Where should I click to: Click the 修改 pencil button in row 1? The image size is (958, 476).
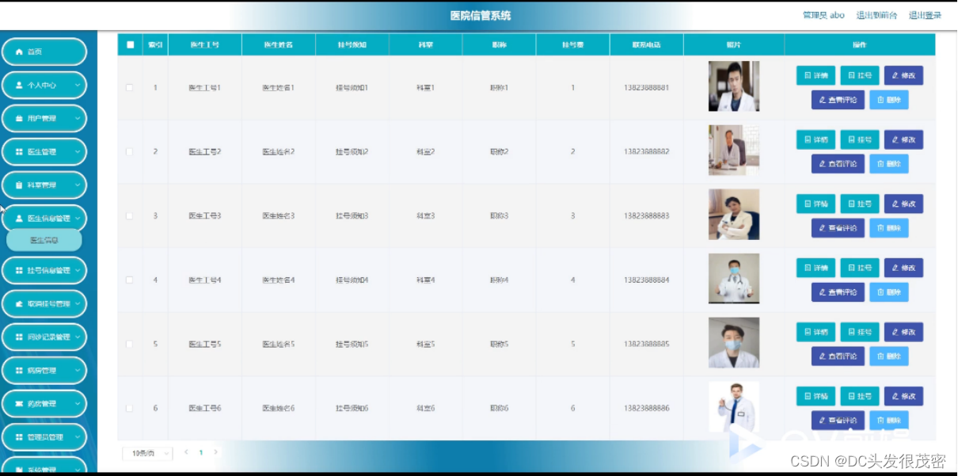coord(903,75)
